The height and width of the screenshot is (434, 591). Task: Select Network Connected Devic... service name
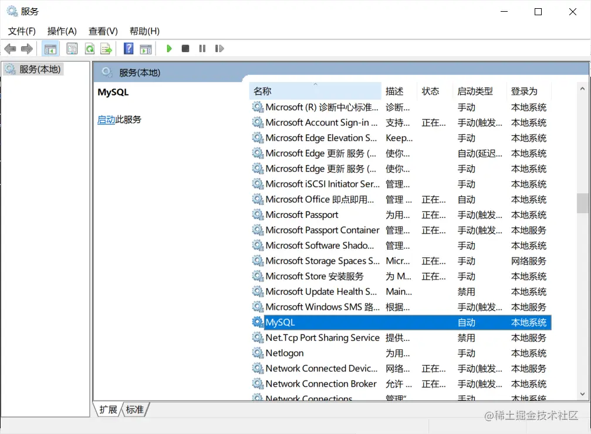322,368
